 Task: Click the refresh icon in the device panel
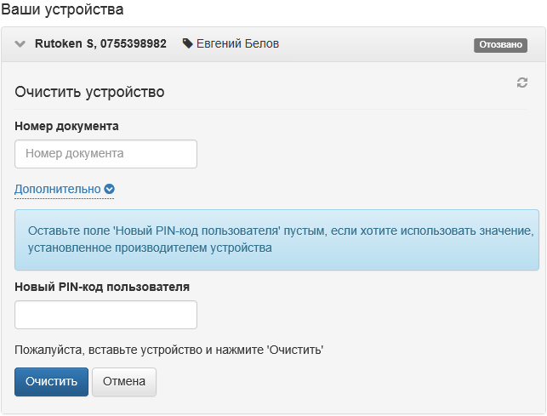(522, 83)
